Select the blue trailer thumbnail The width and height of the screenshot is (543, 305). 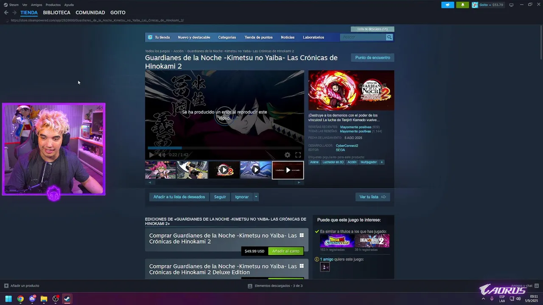256,170
